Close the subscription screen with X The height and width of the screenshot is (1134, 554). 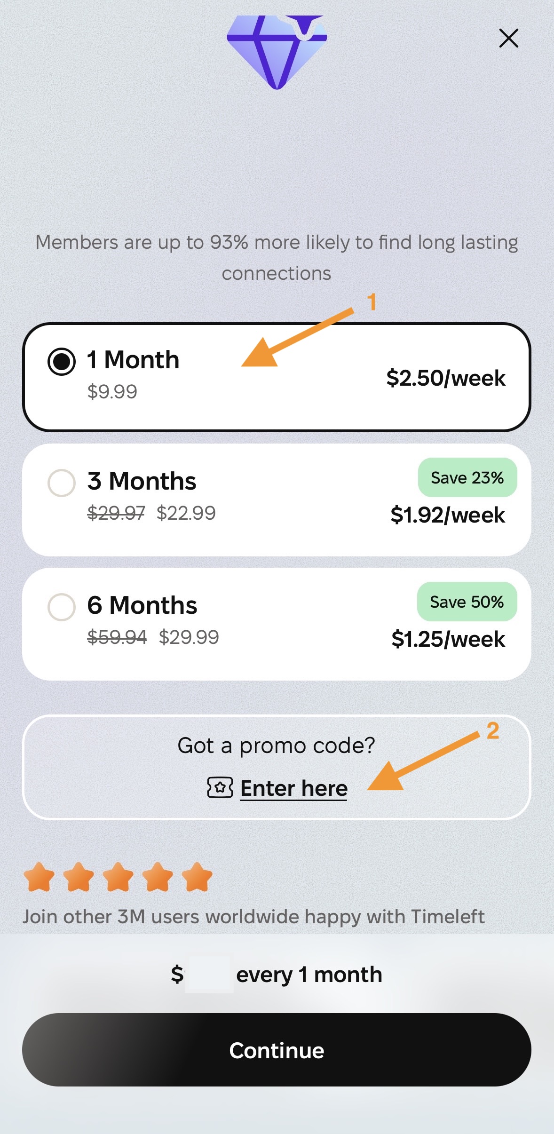(508, 38)
